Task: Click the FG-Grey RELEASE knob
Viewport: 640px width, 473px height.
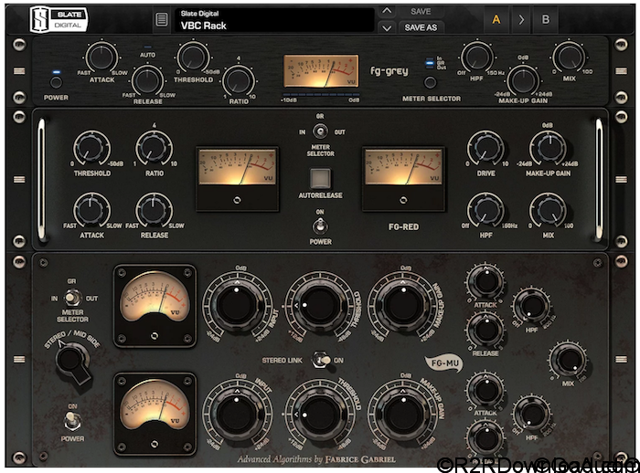Action: 147,80
